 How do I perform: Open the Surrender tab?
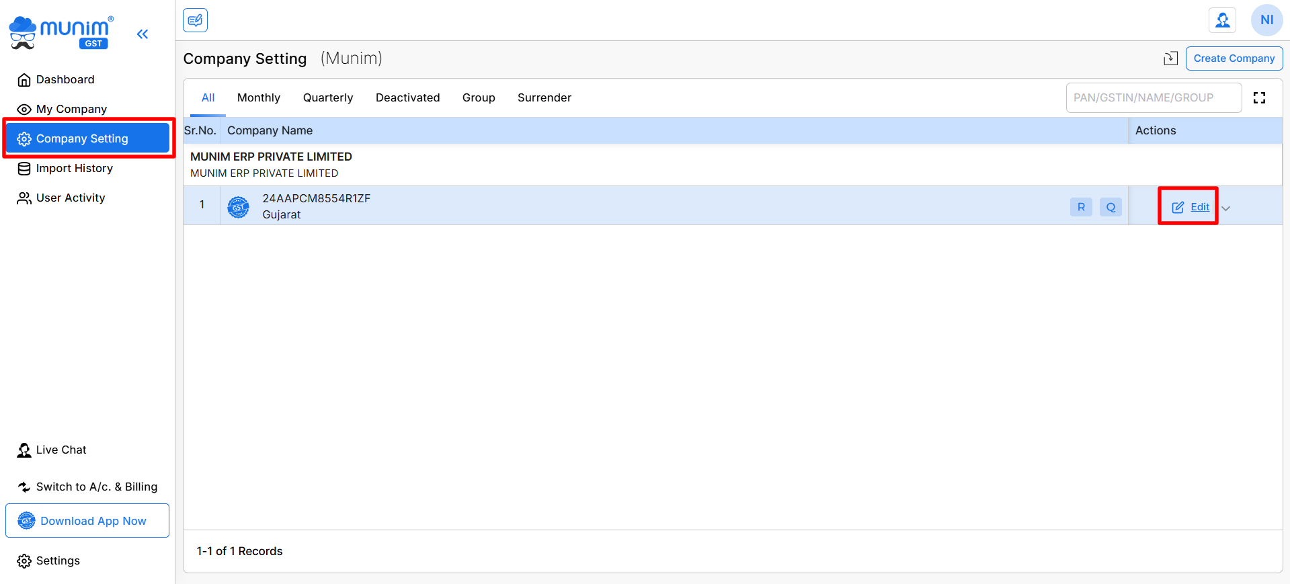click(545, 98)
